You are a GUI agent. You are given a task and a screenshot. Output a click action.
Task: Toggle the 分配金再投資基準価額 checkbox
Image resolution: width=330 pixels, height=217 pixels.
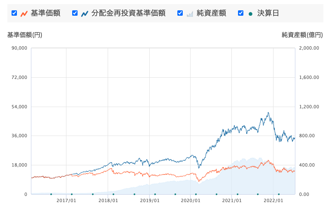[x=75, y=13]
